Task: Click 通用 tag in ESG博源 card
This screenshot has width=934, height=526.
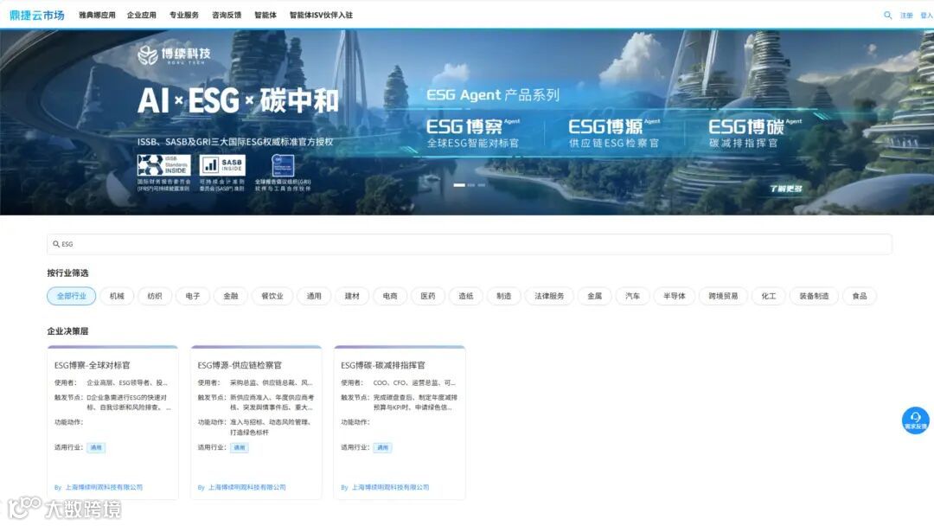Action: pyautogui.click(x=240, y=447)
